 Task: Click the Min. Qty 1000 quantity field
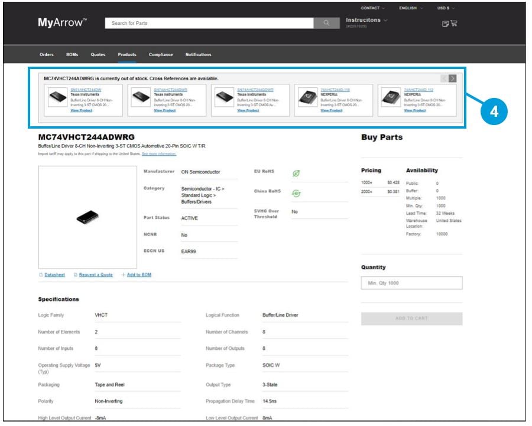(x=411, y=283)
